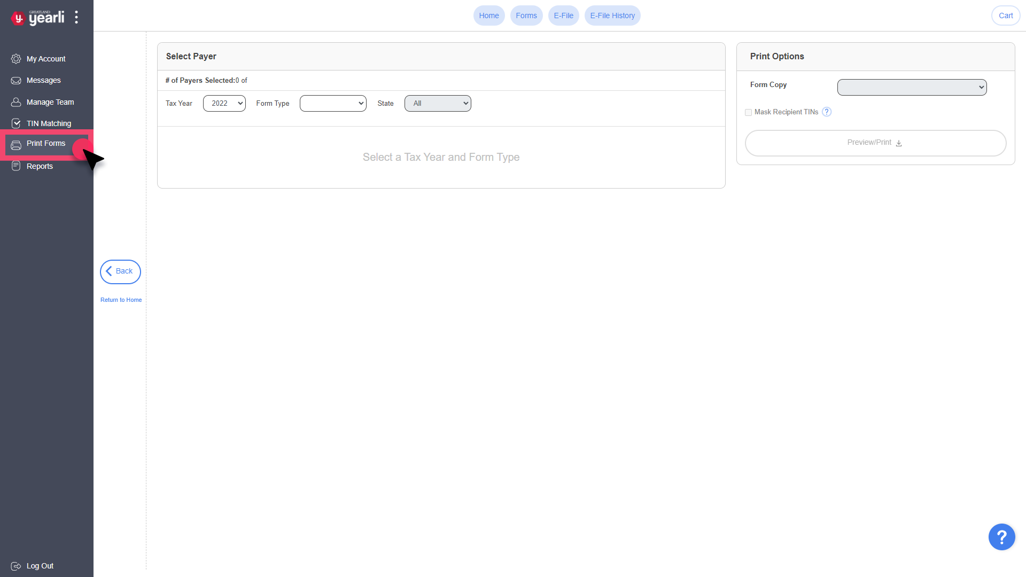Viewport: 1026px width, 577px height.
Task: Click 'Select a Tax Year and Form Type' message
Action: [441, 157]
